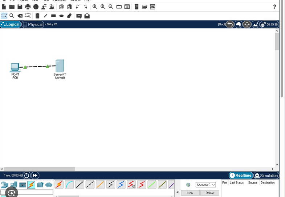Image resolution: width=285 pixels, height=197 pixels.
Task: Select the Delete tool
Action: pos(20,16)
